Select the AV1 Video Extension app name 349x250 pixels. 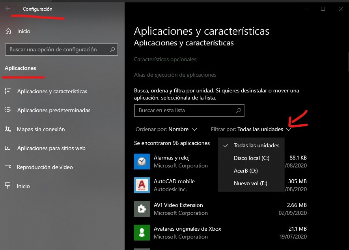click(x=178, y=205)
